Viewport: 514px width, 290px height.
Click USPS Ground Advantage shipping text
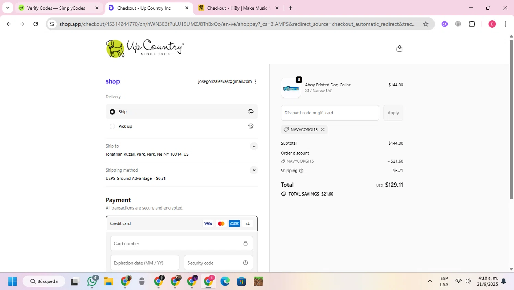(128, 178)
